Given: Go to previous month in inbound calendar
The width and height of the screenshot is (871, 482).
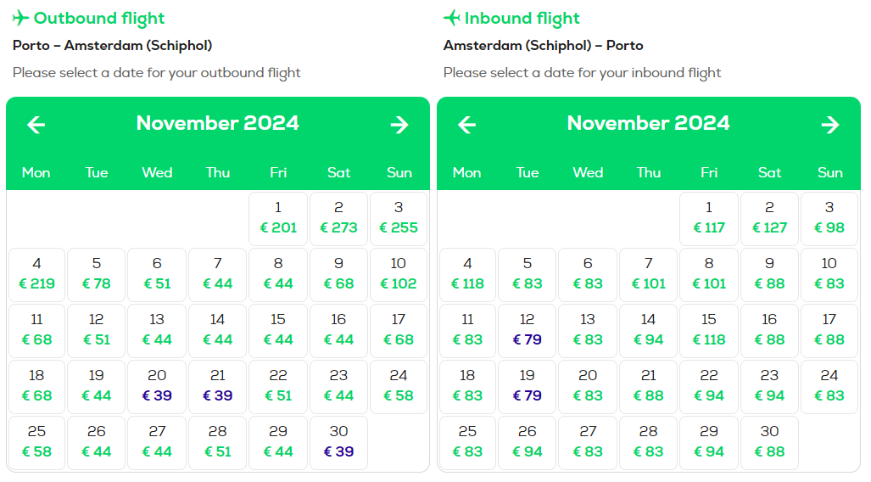Looking at the screenshot, I should click(x=466, y=125).
